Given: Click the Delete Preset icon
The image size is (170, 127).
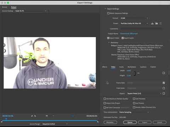Looking at the screenshot, I should (160, 24).
